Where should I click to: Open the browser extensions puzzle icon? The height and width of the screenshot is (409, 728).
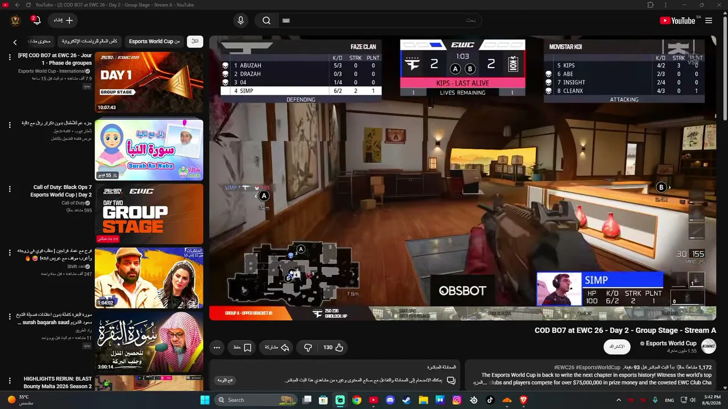pos(651,5)
